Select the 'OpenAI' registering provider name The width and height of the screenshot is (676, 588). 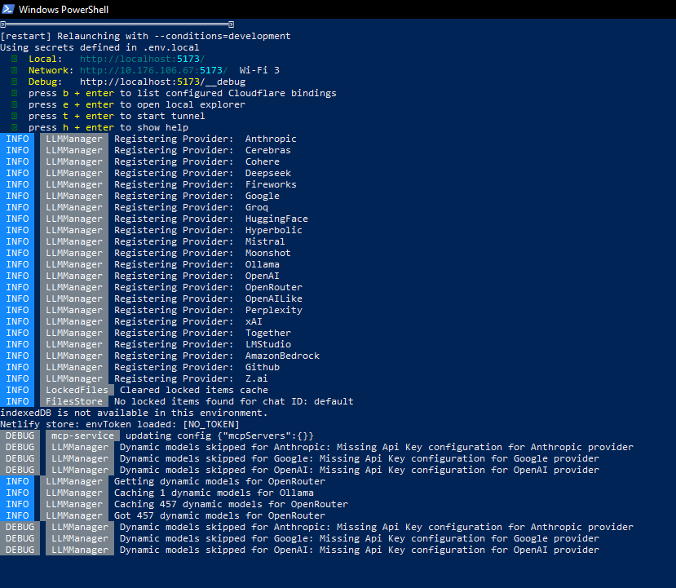(262, 276)
